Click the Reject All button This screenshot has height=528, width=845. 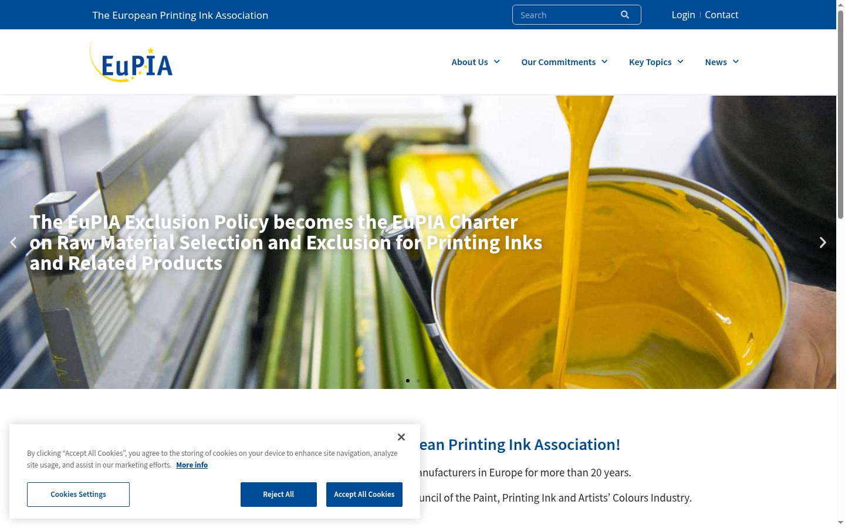(279, 495)
